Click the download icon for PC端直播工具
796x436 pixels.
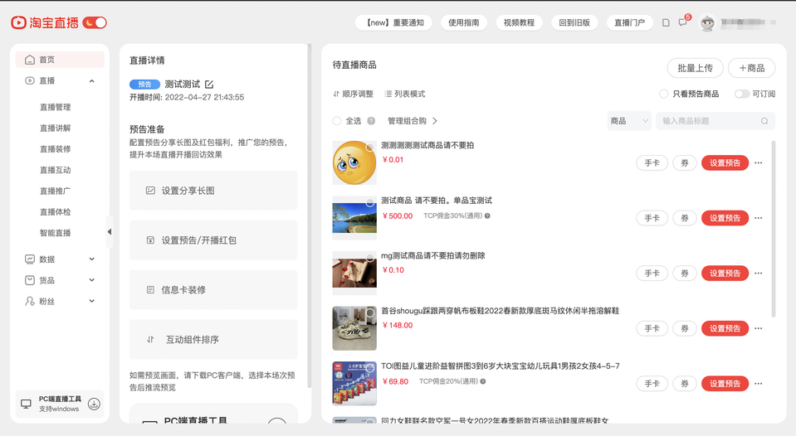pyautogui.click(x=94, y=404)
